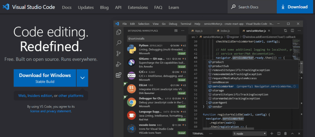
Task: Click the maximize panel chevron icon
Action: (292, 134)
